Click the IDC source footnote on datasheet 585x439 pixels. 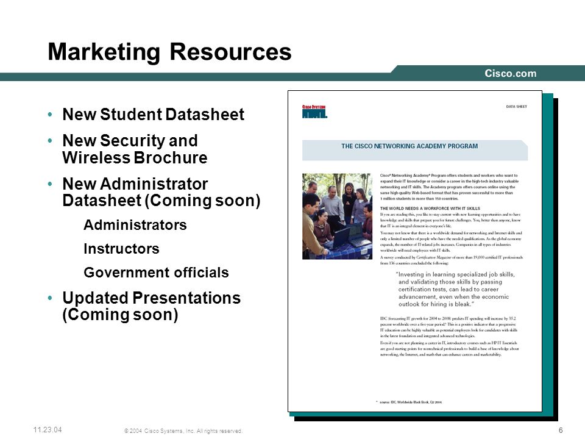[409, 402]
